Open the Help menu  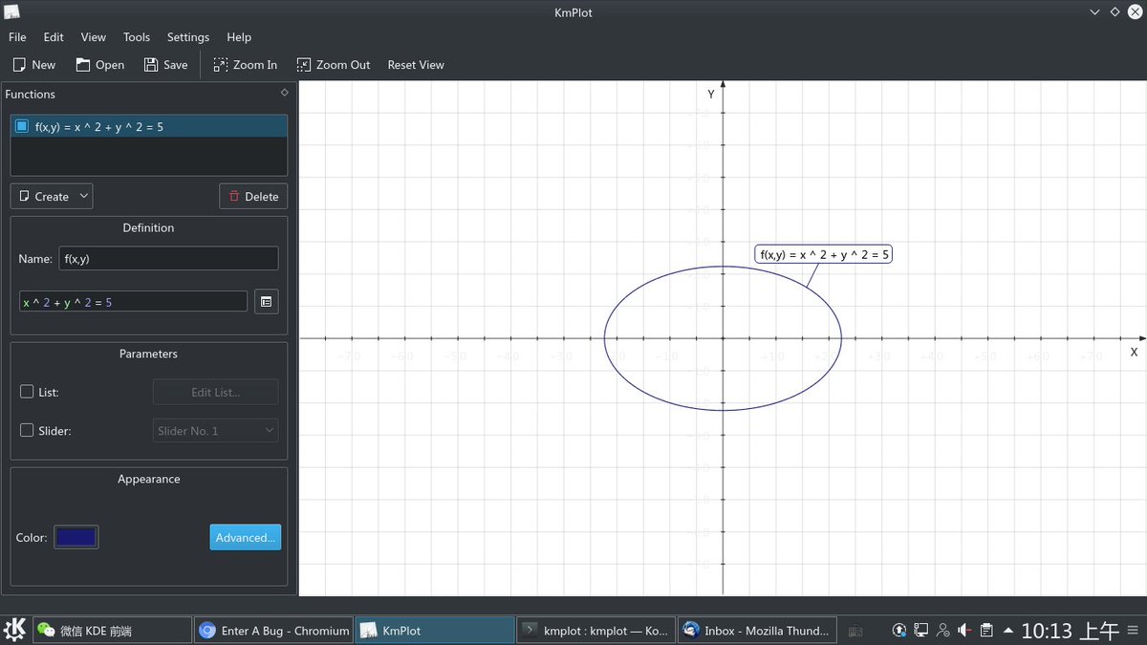239,37
